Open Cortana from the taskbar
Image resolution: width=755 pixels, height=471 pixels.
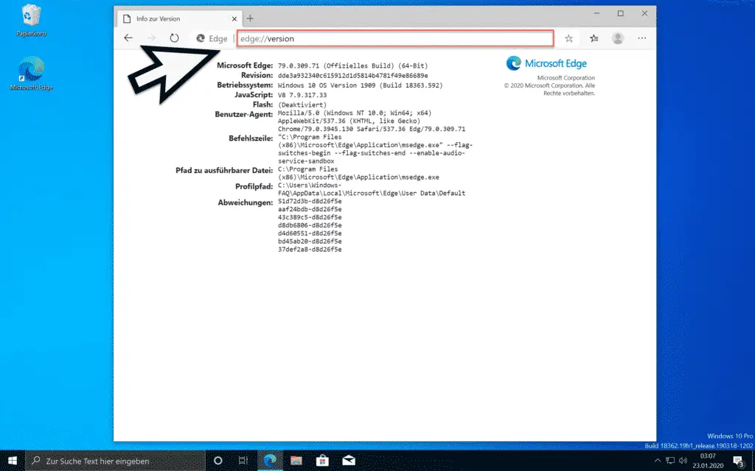coord(218,461)
